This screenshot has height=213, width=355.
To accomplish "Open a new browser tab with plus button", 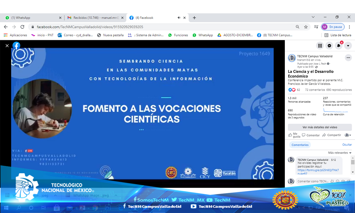I will click(x=194, y=18).
